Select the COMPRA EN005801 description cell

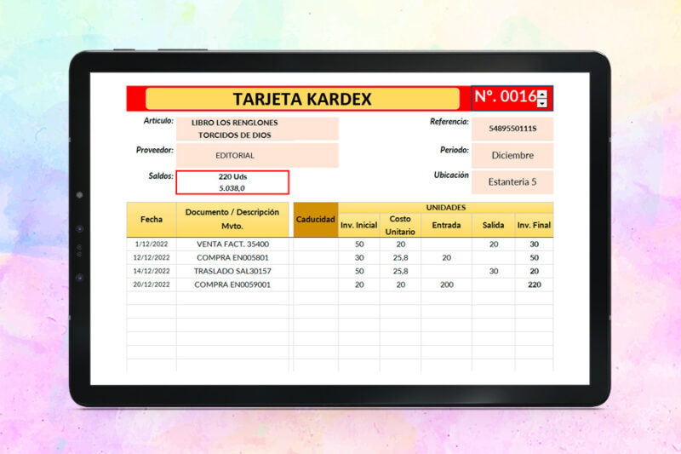click(x=232, y=257)
